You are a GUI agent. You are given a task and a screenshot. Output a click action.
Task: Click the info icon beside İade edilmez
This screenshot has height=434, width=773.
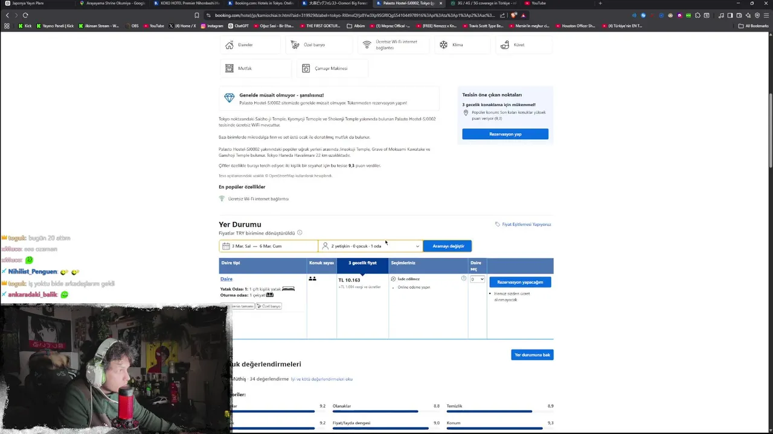464,278
